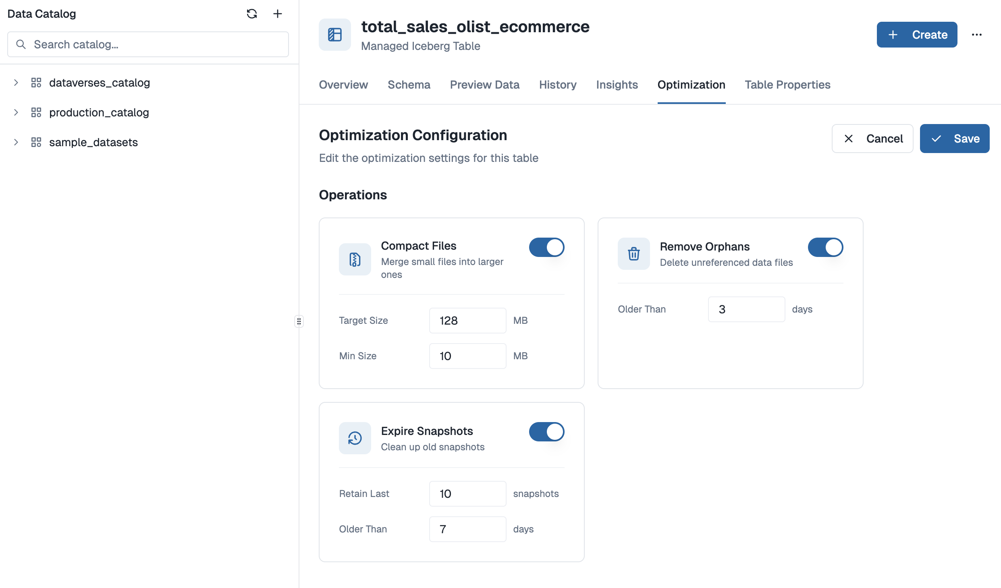View the Insights tab
Image resolution: width=1001 pixels, height=588 pixels.
pyautogui.click(x=617, y=85)
